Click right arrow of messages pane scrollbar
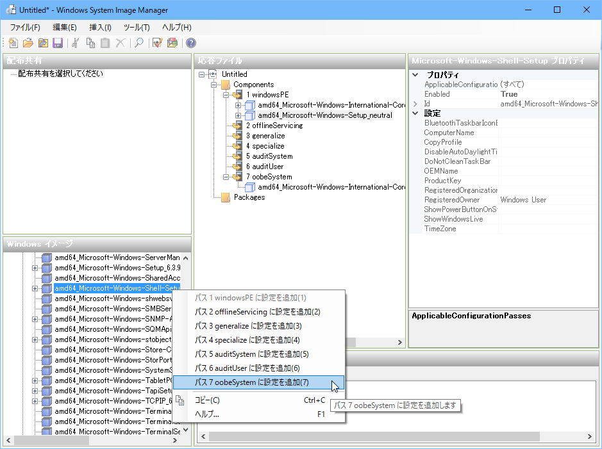 coord(590,436)
